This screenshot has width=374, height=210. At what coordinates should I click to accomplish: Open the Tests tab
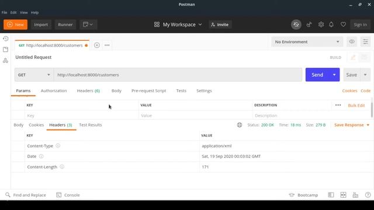pyautogui.click(x=181, y=91)
